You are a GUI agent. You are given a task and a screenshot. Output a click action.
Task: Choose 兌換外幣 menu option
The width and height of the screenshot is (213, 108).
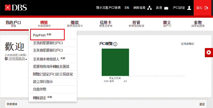point(40,89)
